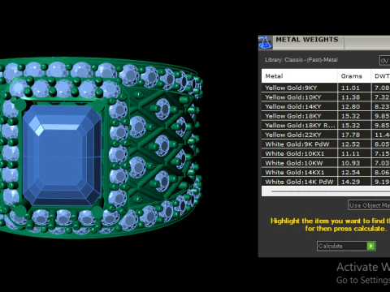The height and width of the screenshot is (292, 390).
Task: Sort by the Metal column header
Action: point(299,76)
